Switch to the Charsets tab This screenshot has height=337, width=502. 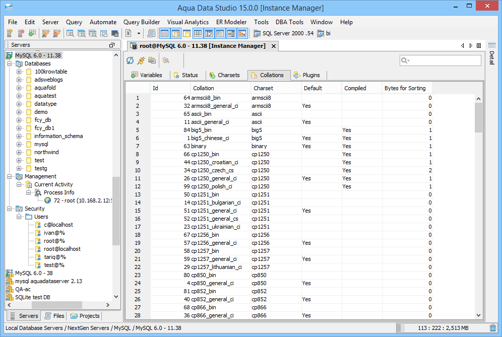click(224, 75)
